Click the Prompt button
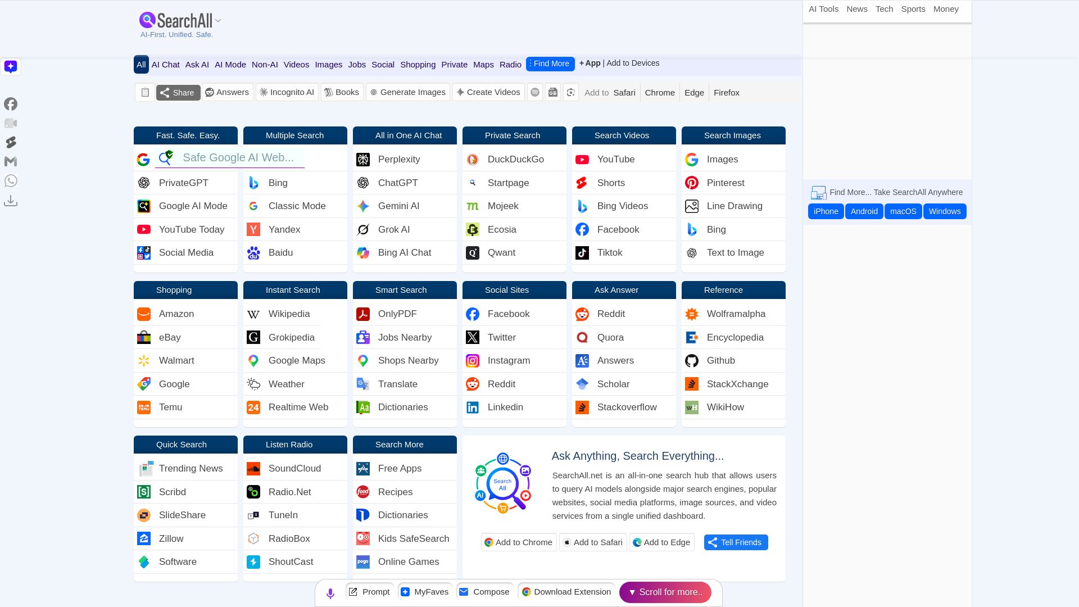This screenshot has width=1079, height=607. (x=369, y=592)
